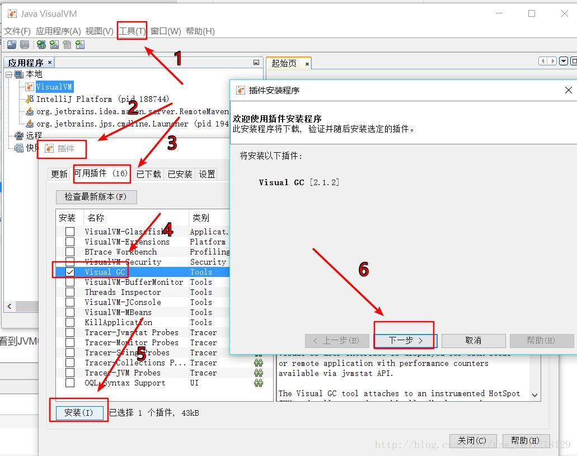Viewport: 577px width, 456px height.
Task: Switch to the 可用插件 (16) tab
Action: (101, 173)
